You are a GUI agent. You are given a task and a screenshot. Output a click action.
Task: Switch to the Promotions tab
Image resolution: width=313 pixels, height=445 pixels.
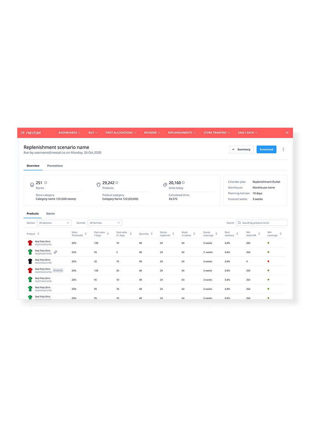(x=55, y=166)
